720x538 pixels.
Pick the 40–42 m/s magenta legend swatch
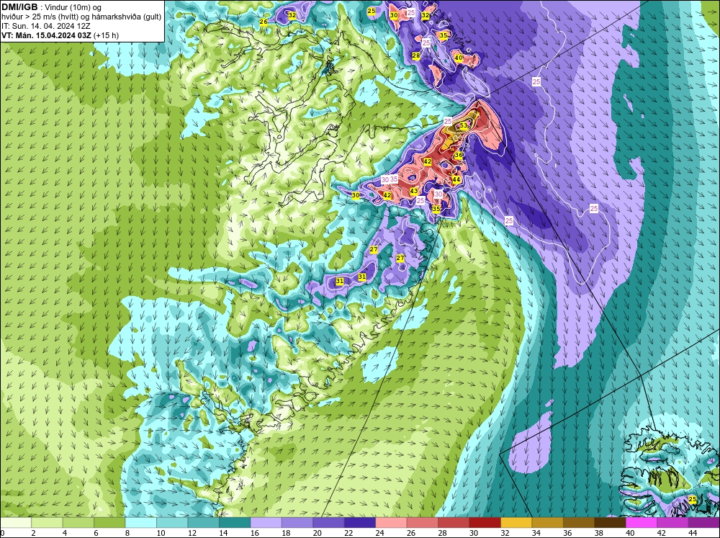click(642, 522)
